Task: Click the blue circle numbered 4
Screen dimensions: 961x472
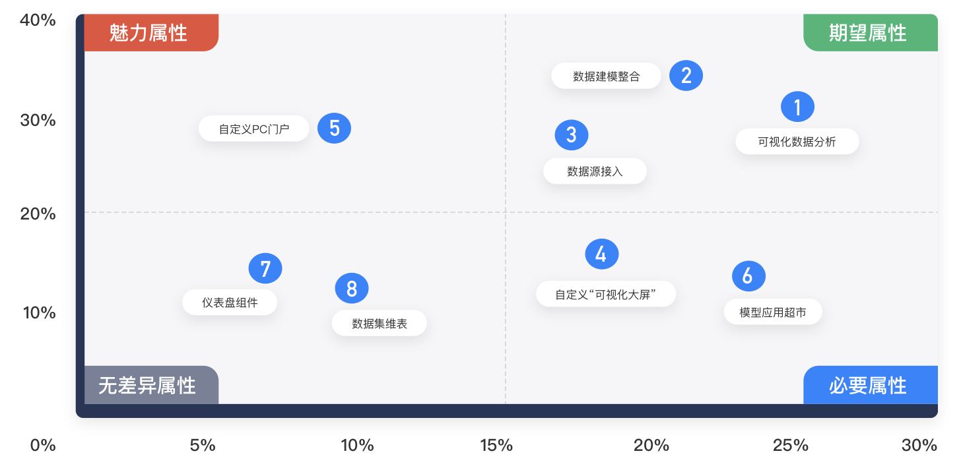Action: coord(601,254)
